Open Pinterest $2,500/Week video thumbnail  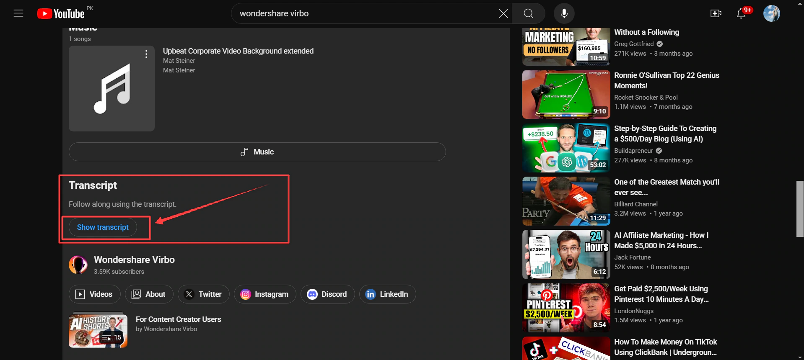[566, 308]
